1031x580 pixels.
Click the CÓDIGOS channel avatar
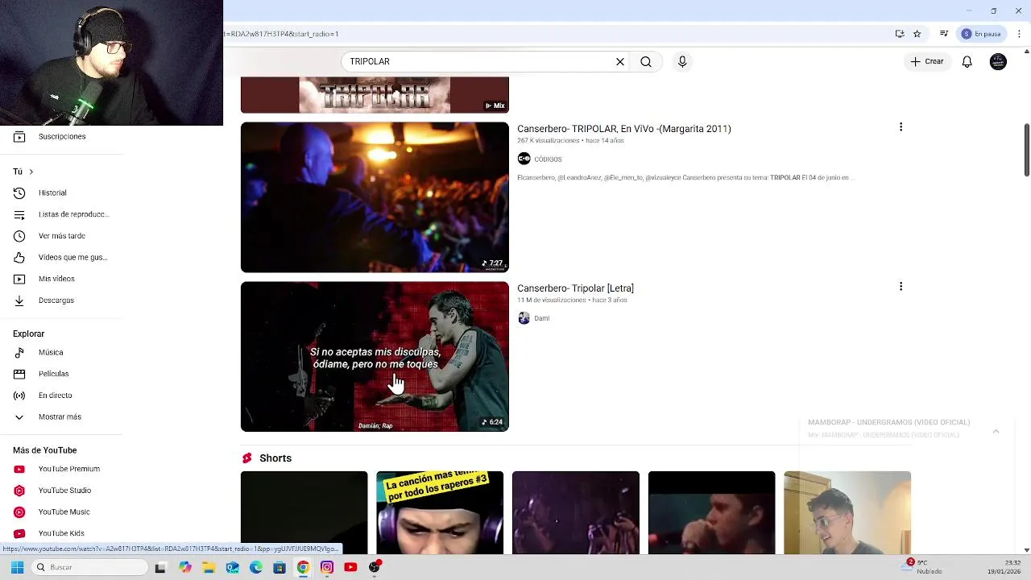[x=524, y=159]
